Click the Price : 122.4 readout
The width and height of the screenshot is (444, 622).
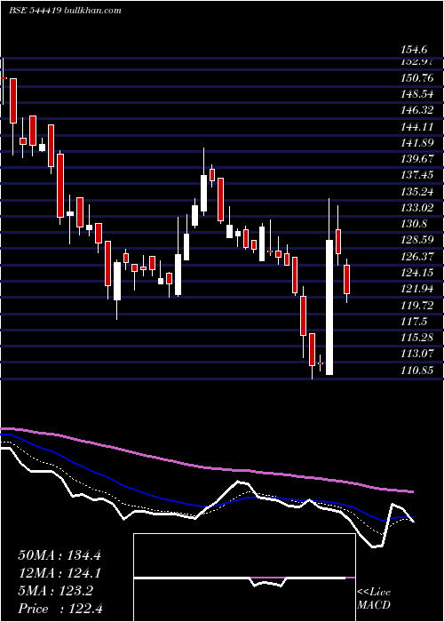60,609
